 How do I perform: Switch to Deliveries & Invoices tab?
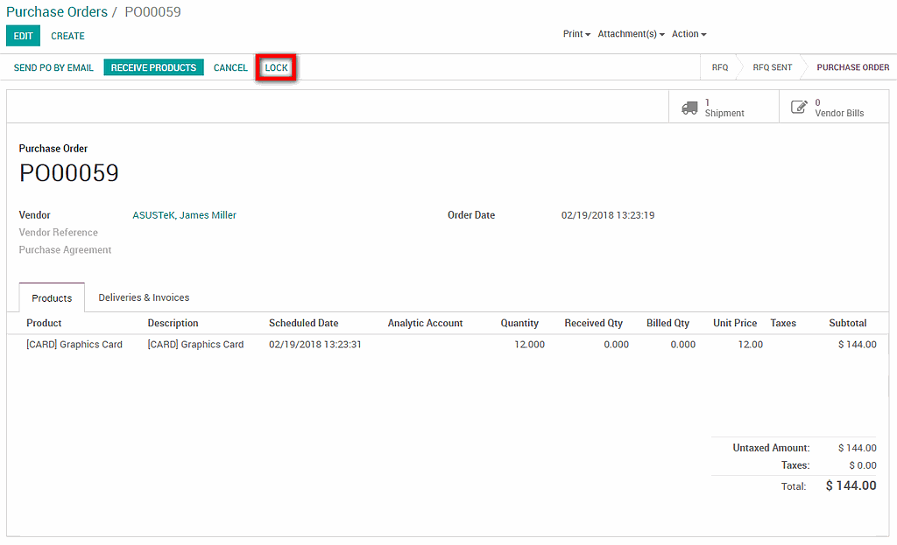[x=144, y=297]
